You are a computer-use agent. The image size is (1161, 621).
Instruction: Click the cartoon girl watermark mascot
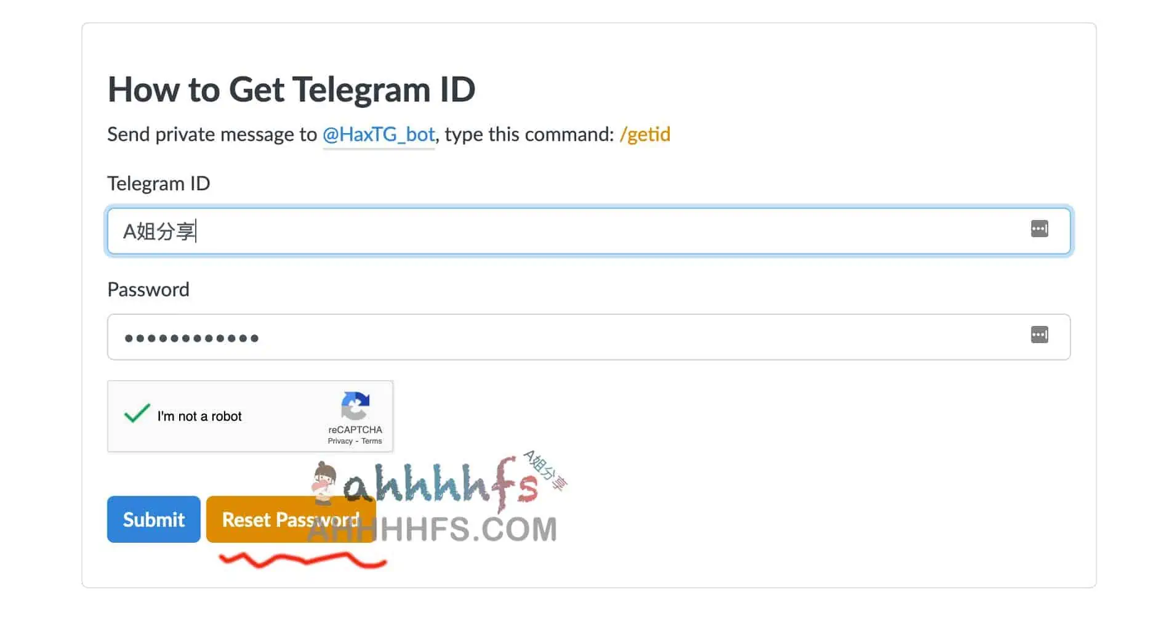click(x=324, y=483)
